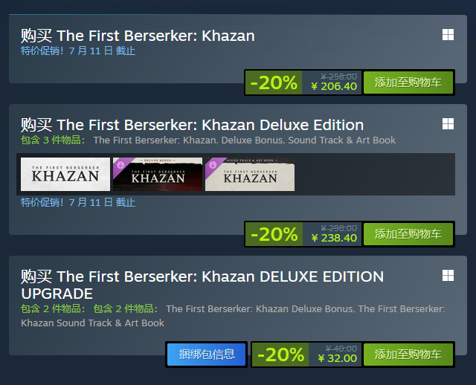
Task: Click purple DLC badge on Deluxe Bonus thumbnail
Action: click(119, 164)
